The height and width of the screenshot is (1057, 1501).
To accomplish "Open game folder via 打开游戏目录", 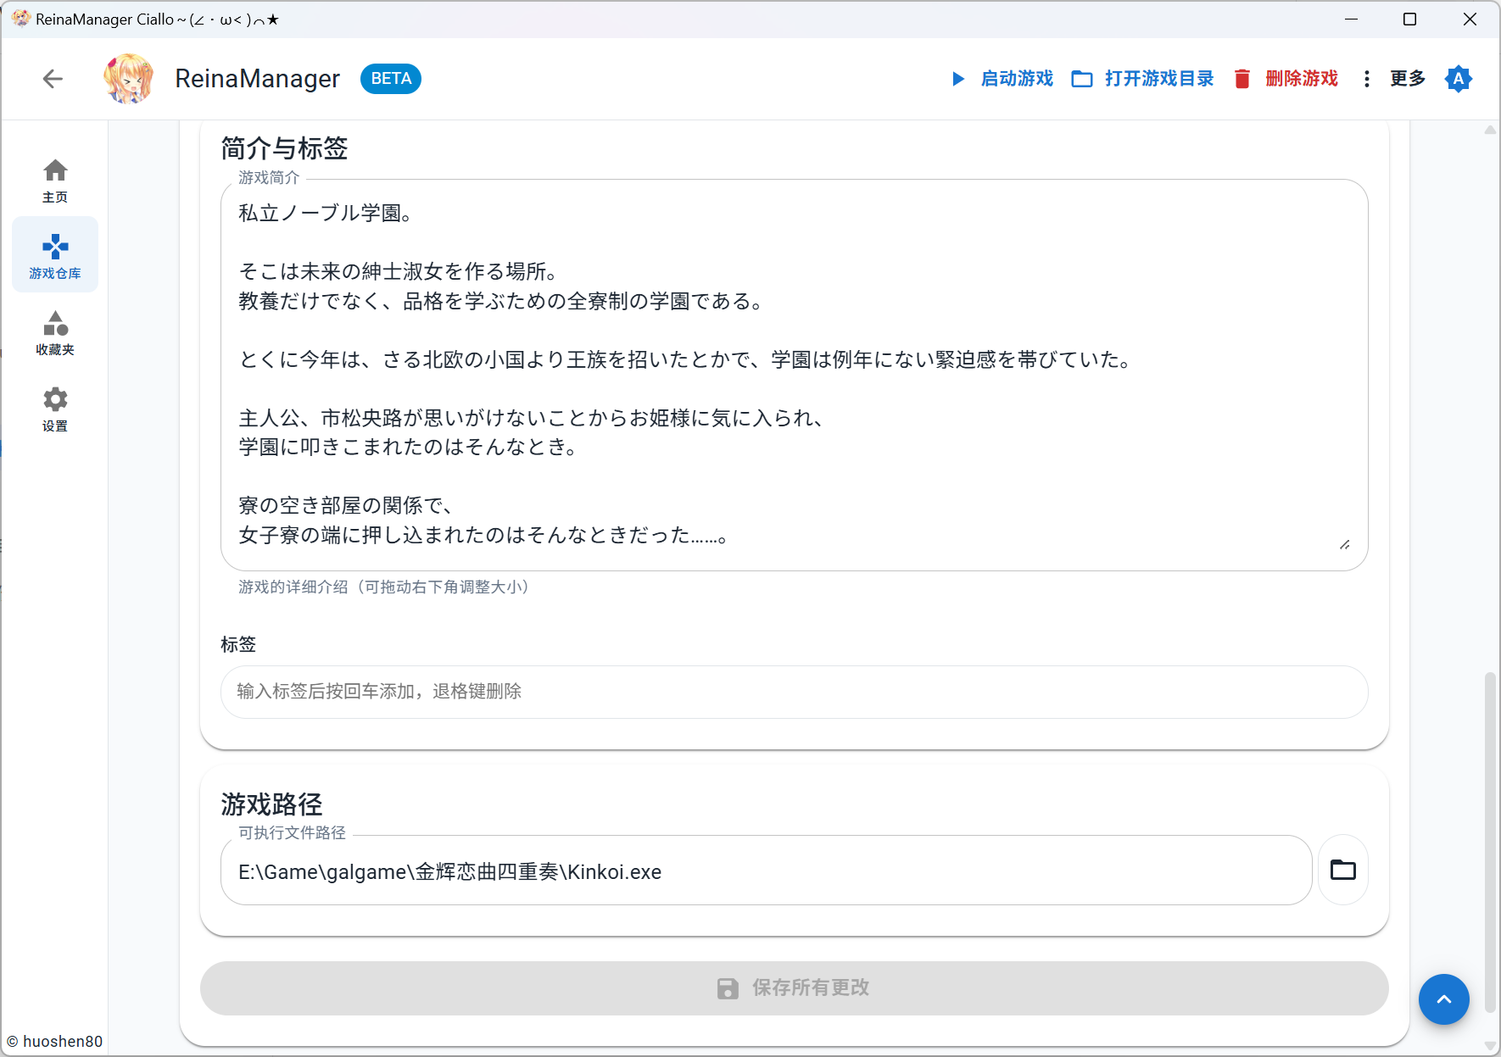I will (x=1142, y=79).
